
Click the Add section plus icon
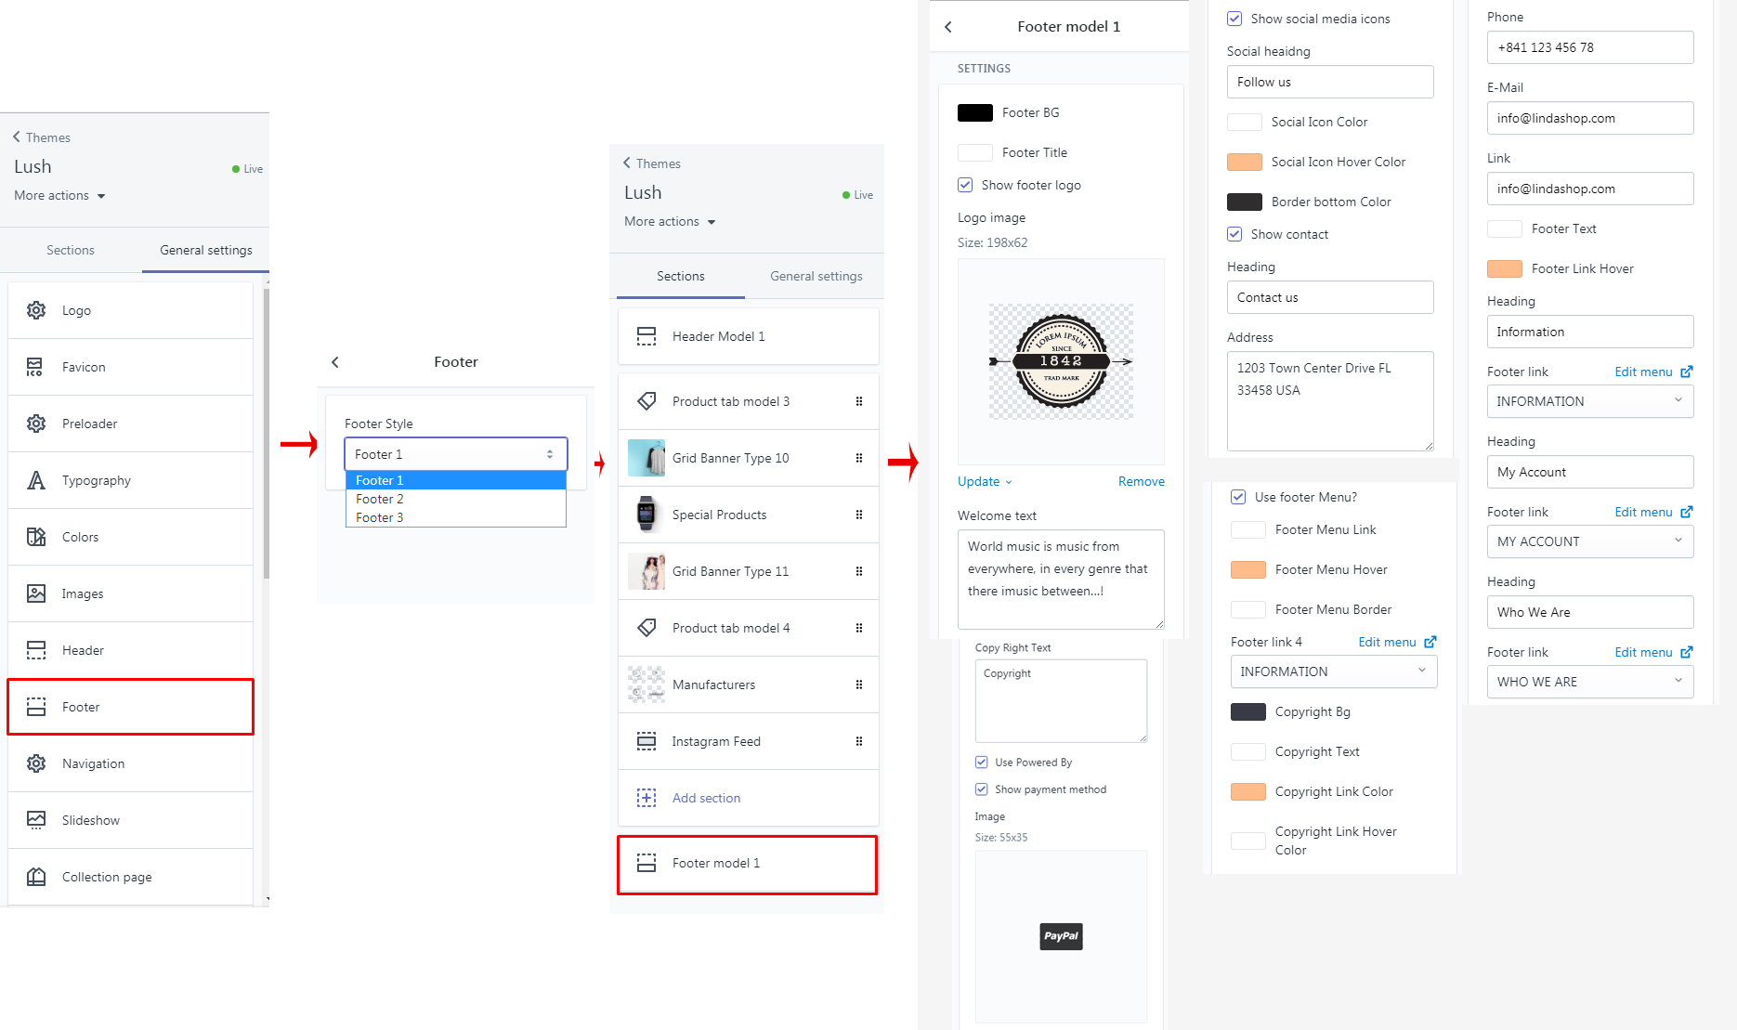point(646,798)
